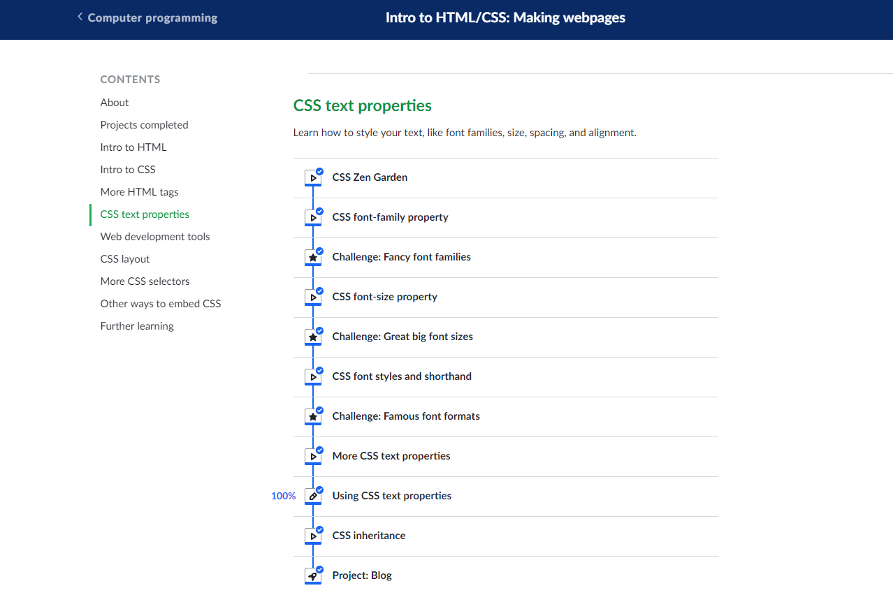The width and height of the screenshot is (893, 595).
Task: Jump to About section in Contents
Action: coord(115,103)
